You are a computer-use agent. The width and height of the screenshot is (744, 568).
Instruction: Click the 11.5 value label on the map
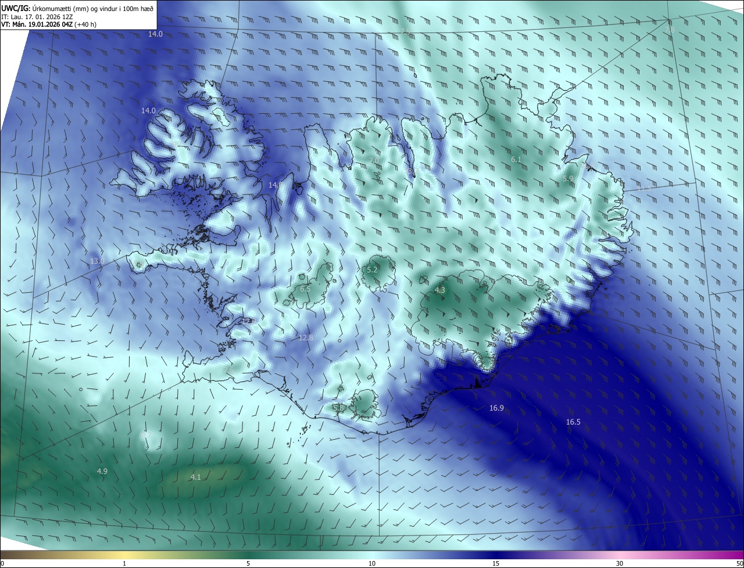643,189
